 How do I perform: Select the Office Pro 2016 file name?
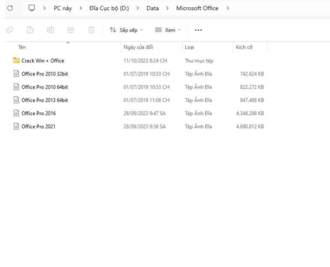click(39, 113)
